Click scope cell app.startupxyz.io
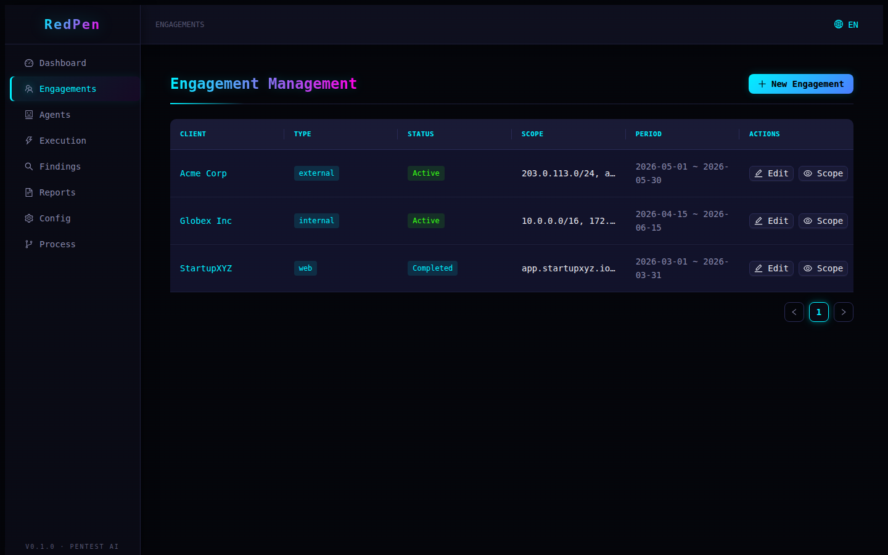 pyautogui.click(x=569, y=268)
